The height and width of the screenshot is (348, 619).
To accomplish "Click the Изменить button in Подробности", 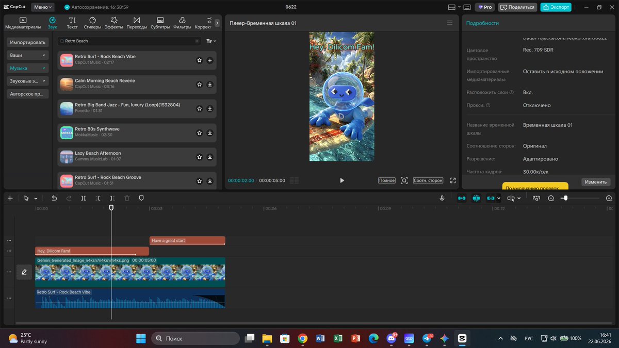I will (x=596, y=182).
